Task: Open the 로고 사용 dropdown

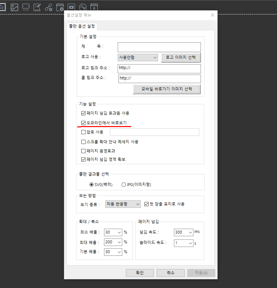Action: [x=138, y=58]
